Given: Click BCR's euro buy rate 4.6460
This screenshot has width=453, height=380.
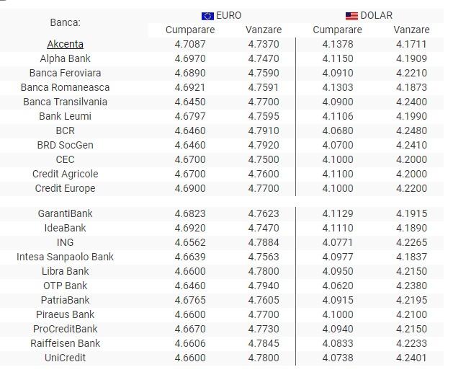Looking at the screenshot, I should click(190, 131).
